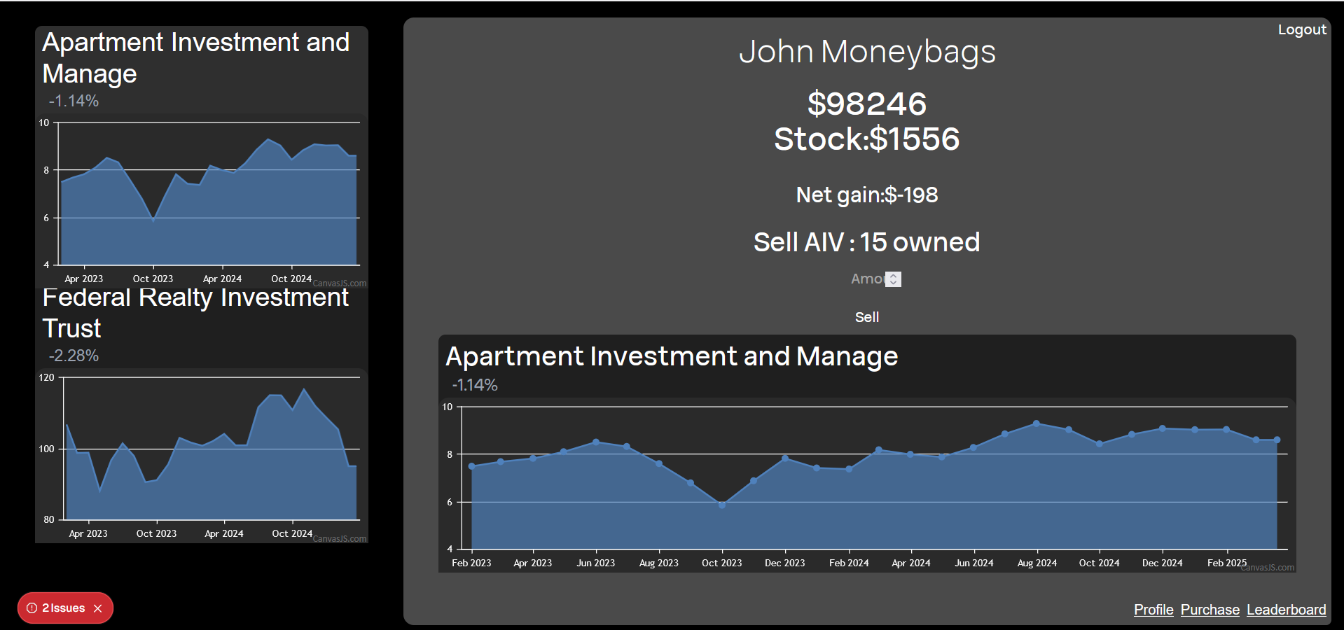1344x630 pixels.
Task: Click the sidebar -1.14% change label
Action: point(74,101)
